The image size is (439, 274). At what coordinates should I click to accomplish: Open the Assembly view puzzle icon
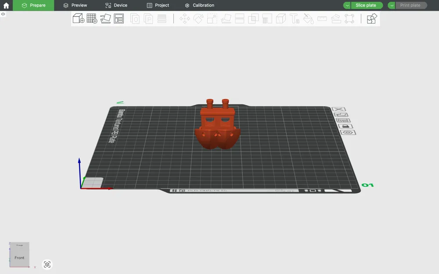(x=372, y=19)
